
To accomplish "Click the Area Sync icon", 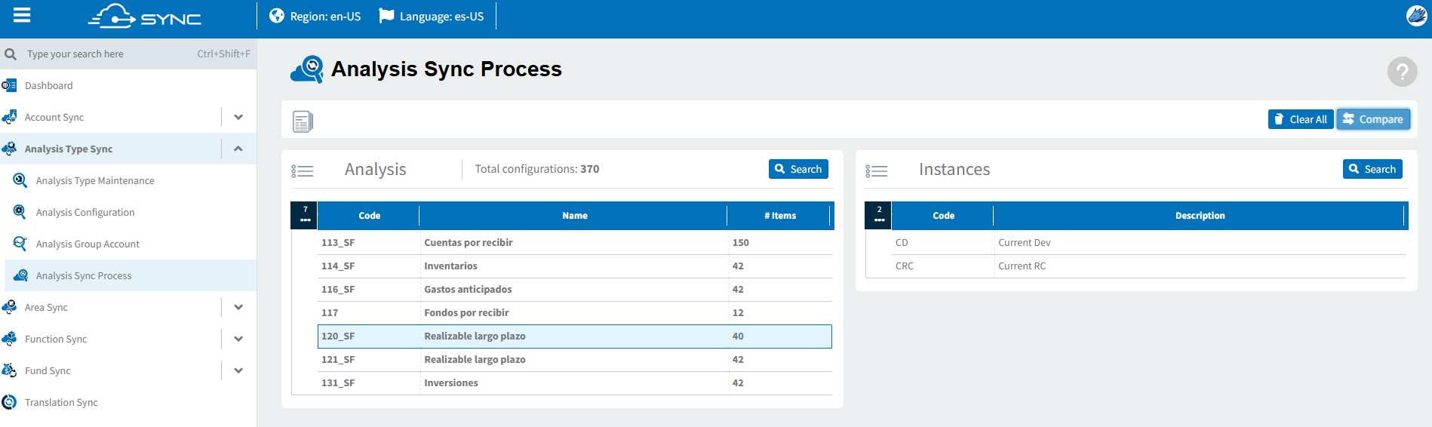I will [9, 307].
